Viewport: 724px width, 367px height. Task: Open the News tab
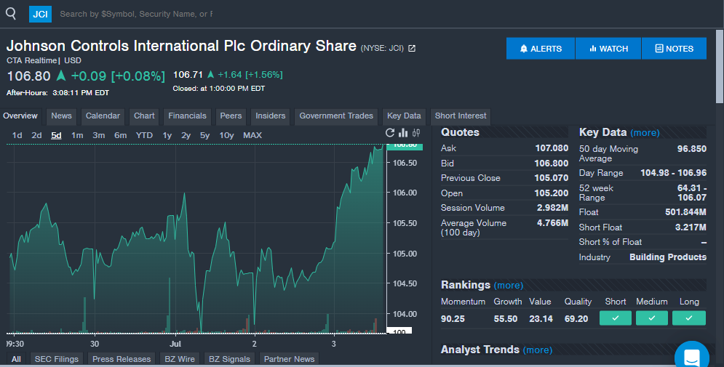[x=61, y=116]
